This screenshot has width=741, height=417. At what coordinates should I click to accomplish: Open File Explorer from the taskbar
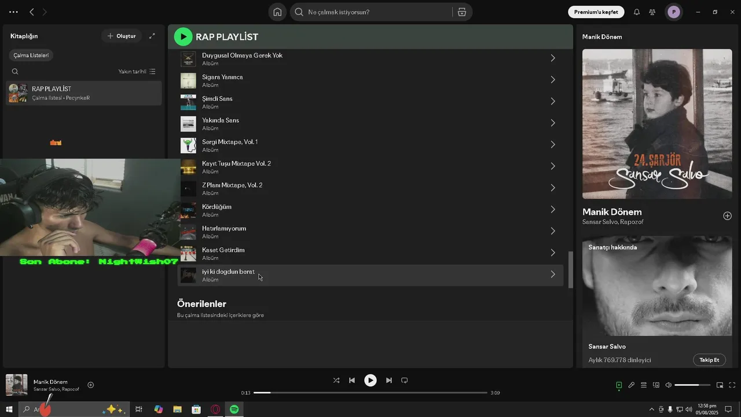click(177, 409)
